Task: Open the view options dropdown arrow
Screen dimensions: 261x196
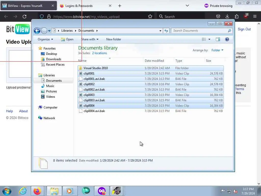Action: pos(210,39)
